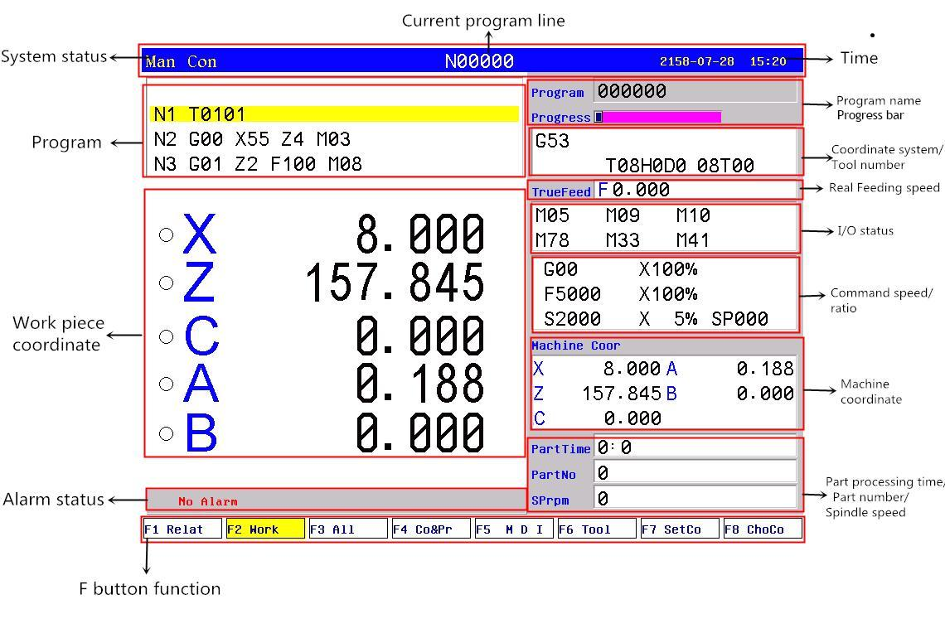Select program line N2 G00 X55 Z4 M03

pyautogui.click(x=252, y=139)
